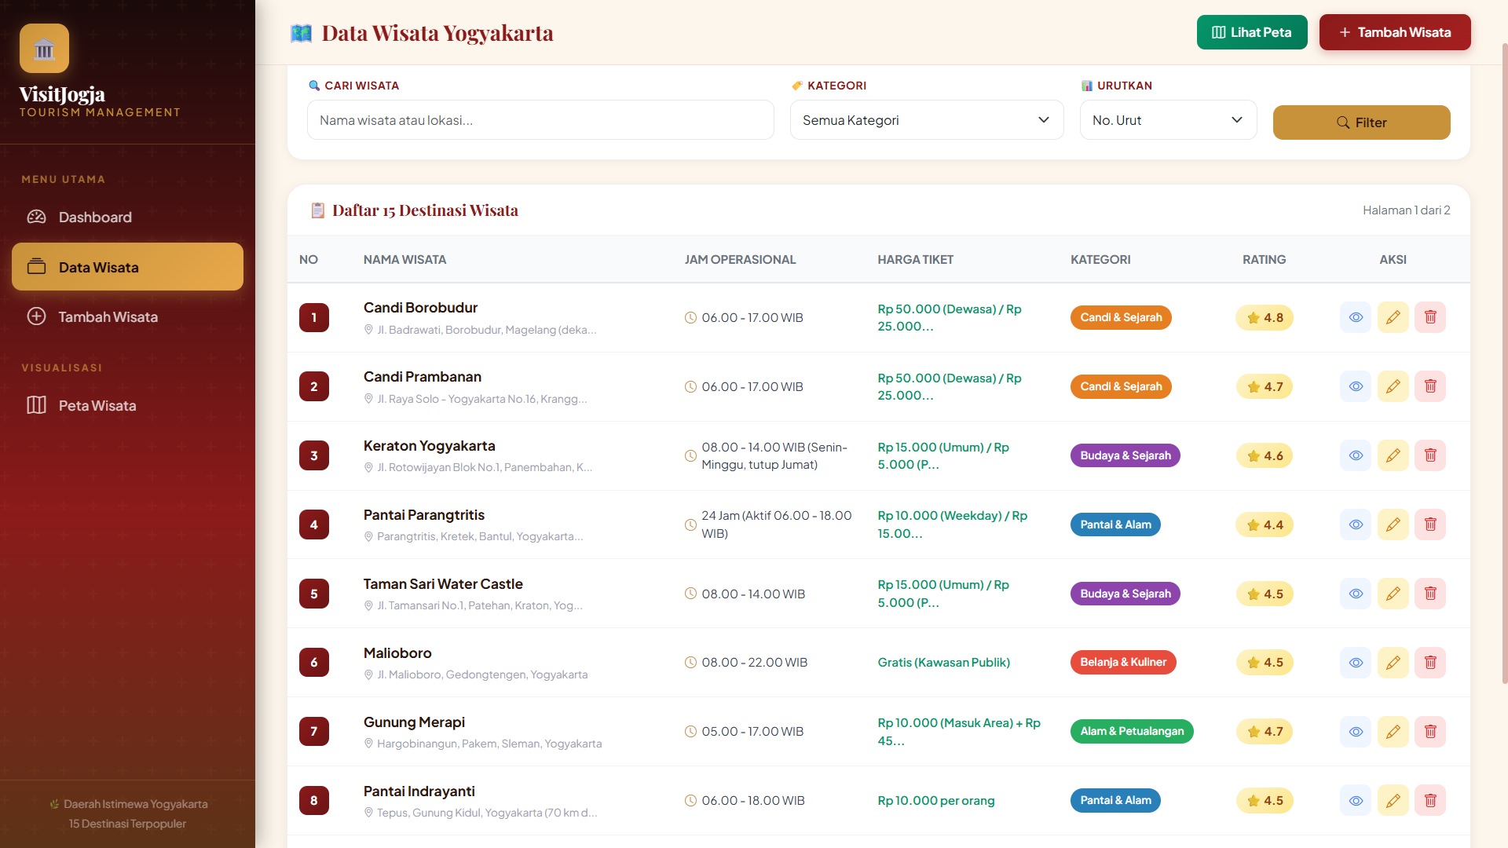This screenshot has width=1508, height=848.
Task: Edit the Gunung Merapi entry
Action: pyautogui.click(x=1393, y=732)
